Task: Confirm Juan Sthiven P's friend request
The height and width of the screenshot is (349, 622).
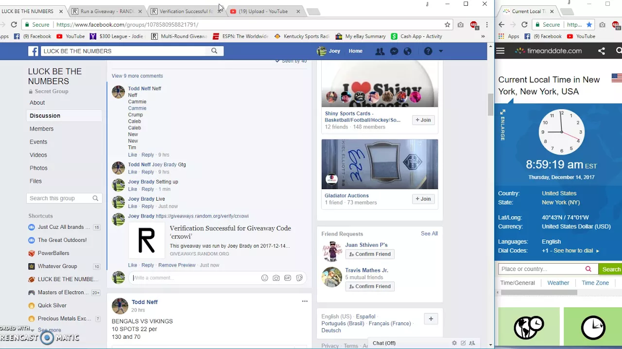Action: 370,254
